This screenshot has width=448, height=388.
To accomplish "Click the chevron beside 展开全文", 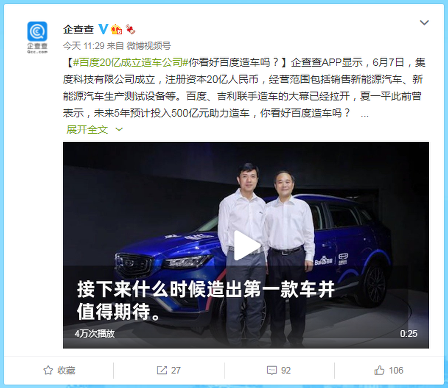I will [x=119, y=129].
